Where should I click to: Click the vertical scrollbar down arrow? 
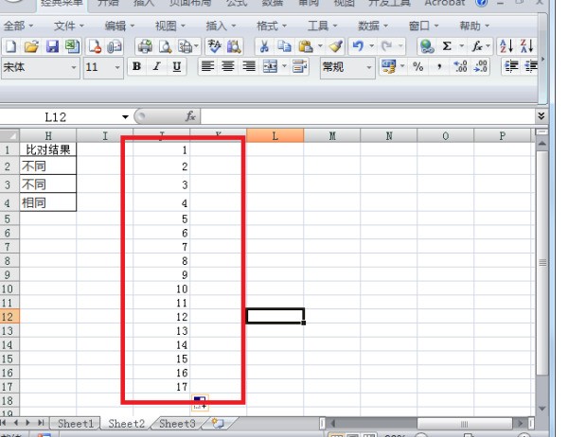click(541, 409)
